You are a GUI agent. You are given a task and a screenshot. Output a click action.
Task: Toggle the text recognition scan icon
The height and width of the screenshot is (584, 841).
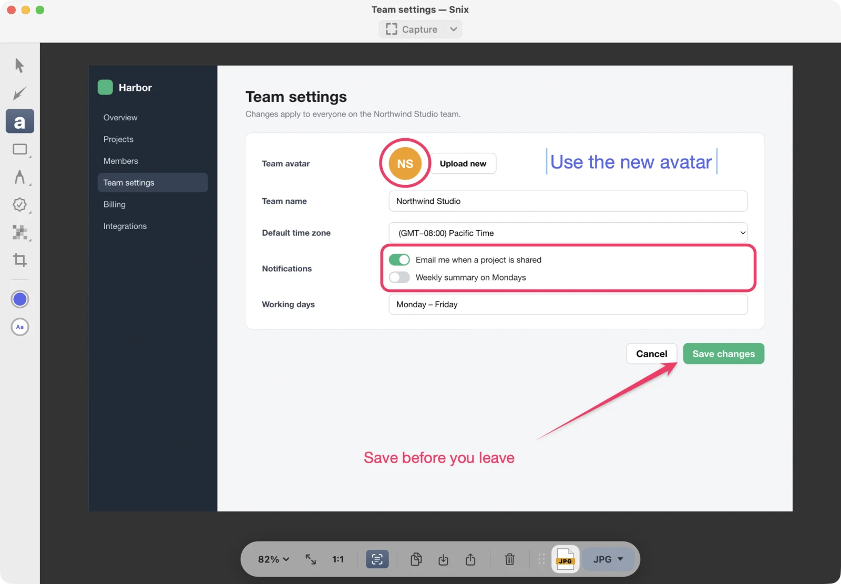click(377, 559)
